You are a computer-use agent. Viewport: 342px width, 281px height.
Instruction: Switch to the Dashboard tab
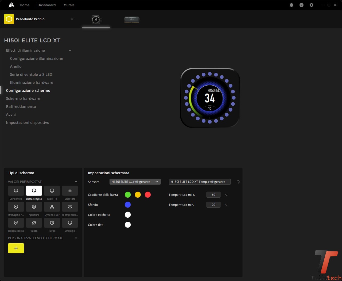(x=46, y=5)
